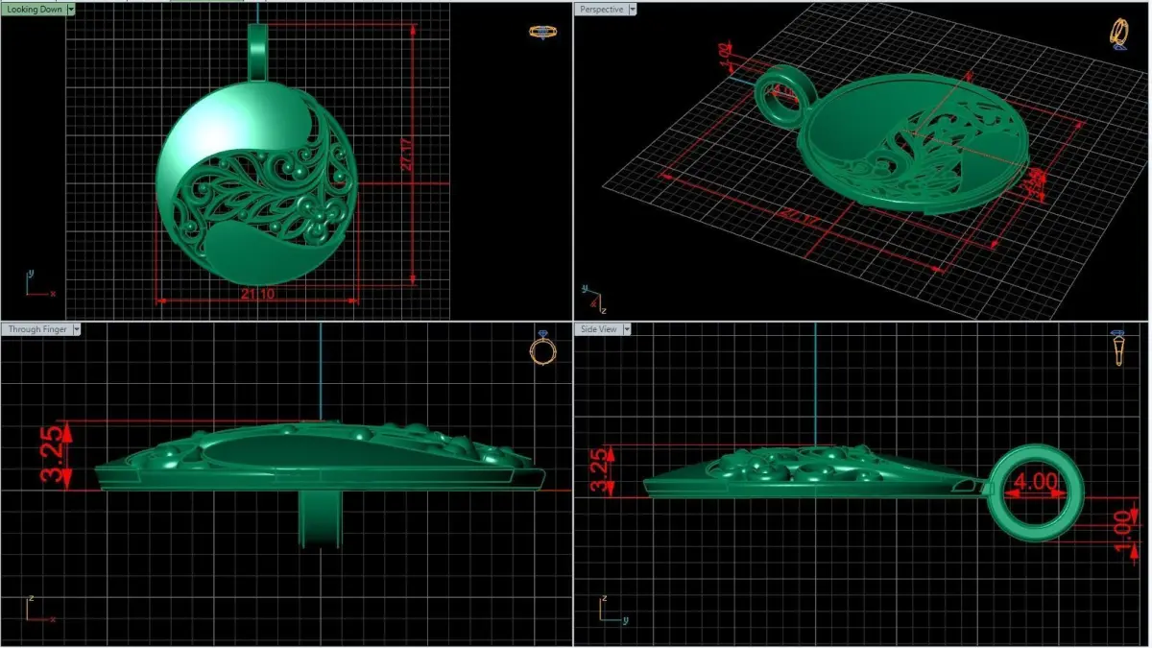1152x648 pixels.
Task: Click the YZ axis indicator in Side View viewport
Action: coord(614,609)
